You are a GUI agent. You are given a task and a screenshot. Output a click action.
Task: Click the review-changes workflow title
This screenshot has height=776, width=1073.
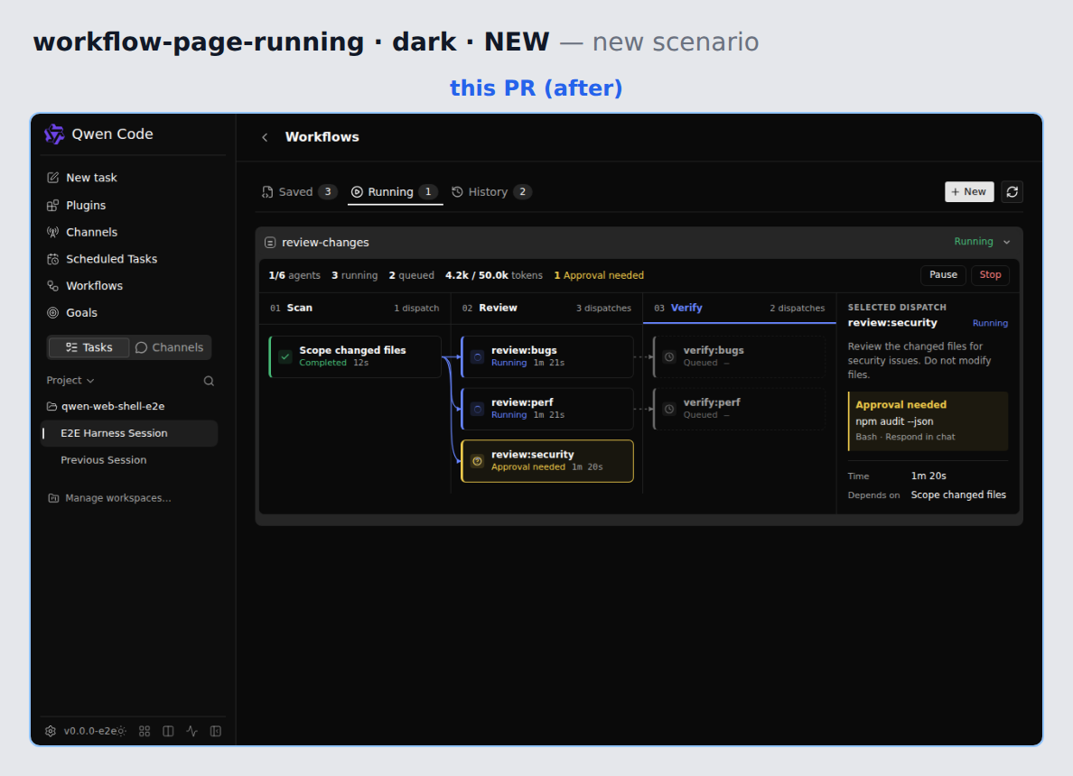pos(325,243)
